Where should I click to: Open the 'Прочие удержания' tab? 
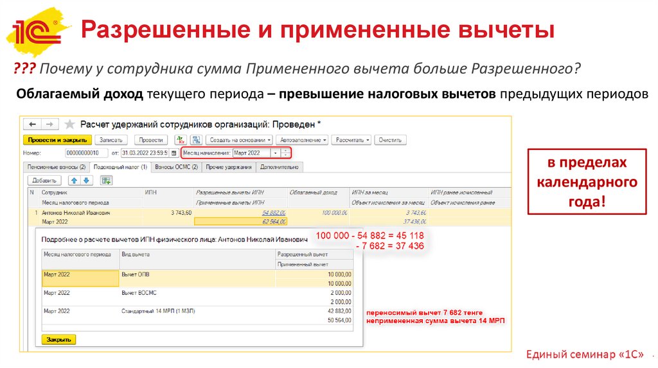pos(229,167)
